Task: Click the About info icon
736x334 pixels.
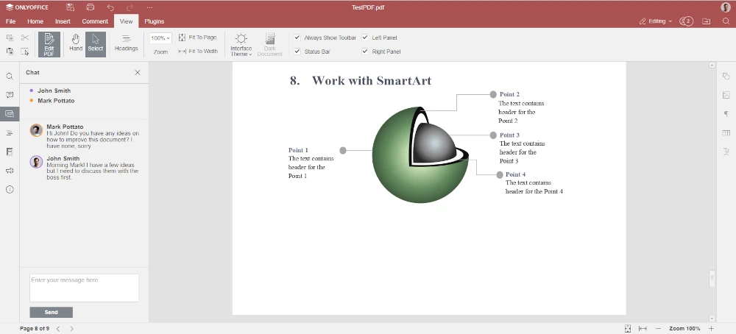Action: coord(10,190)
